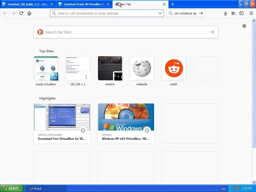Click the orange magnifier tray icon
This screenshot has height=192, width=256.
237,188
